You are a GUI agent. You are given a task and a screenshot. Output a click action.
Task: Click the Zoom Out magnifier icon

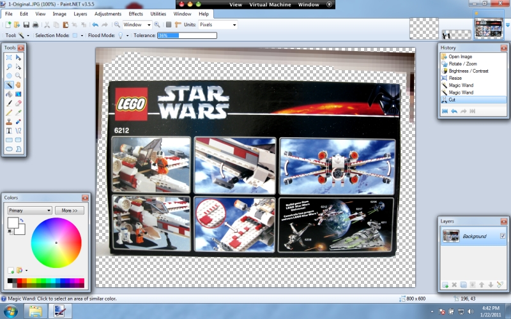(x=117, y=25)
